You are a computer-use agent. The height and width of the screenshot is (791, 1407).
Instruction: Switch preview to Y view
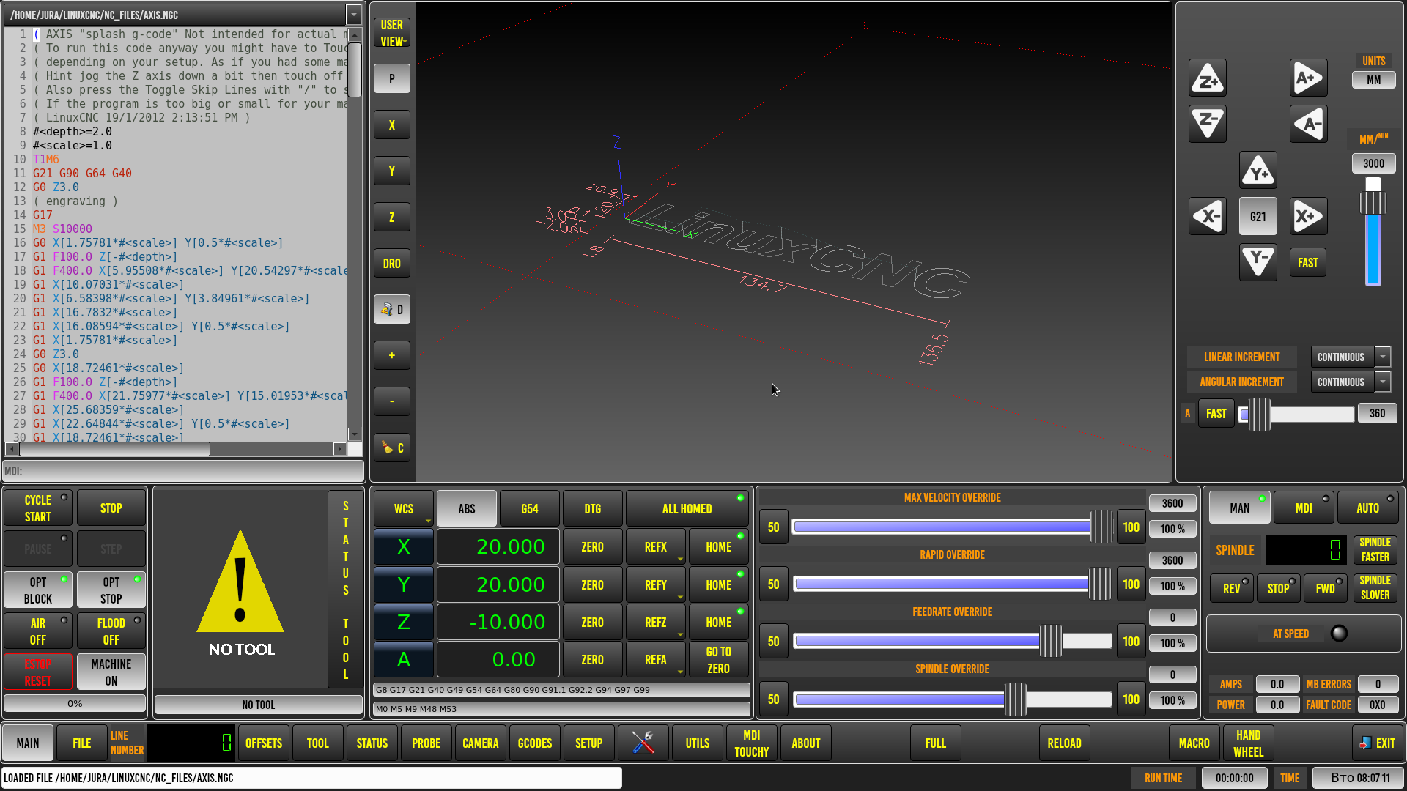point(392,171)
